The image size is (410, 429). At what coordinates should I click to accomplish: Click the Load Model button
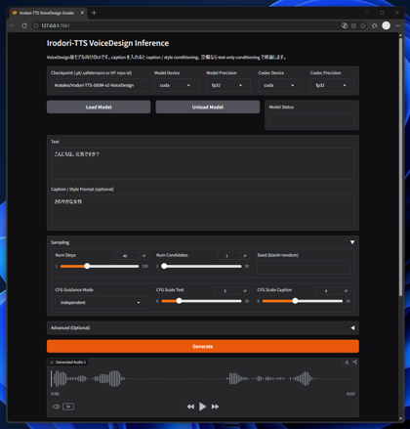click(99, 107)
